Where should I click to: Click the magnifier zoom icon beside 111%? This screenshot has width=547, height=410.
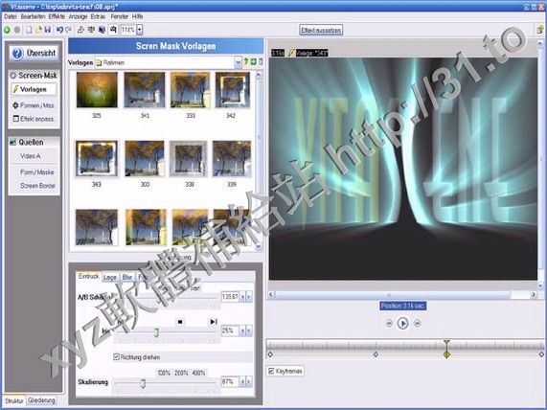click(113, 30)
